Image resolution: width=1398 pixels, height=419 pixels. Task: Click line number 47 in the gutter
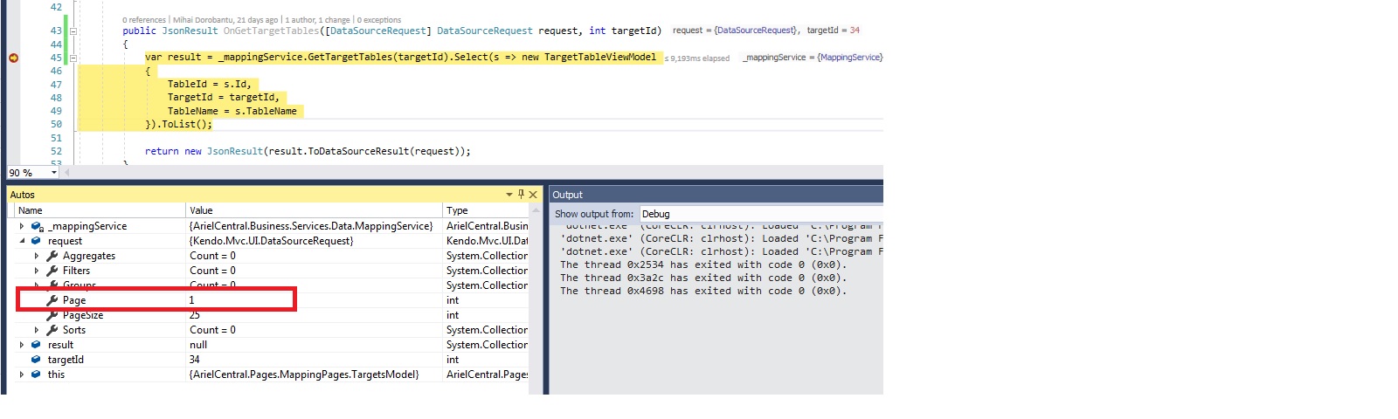point(56,85)
